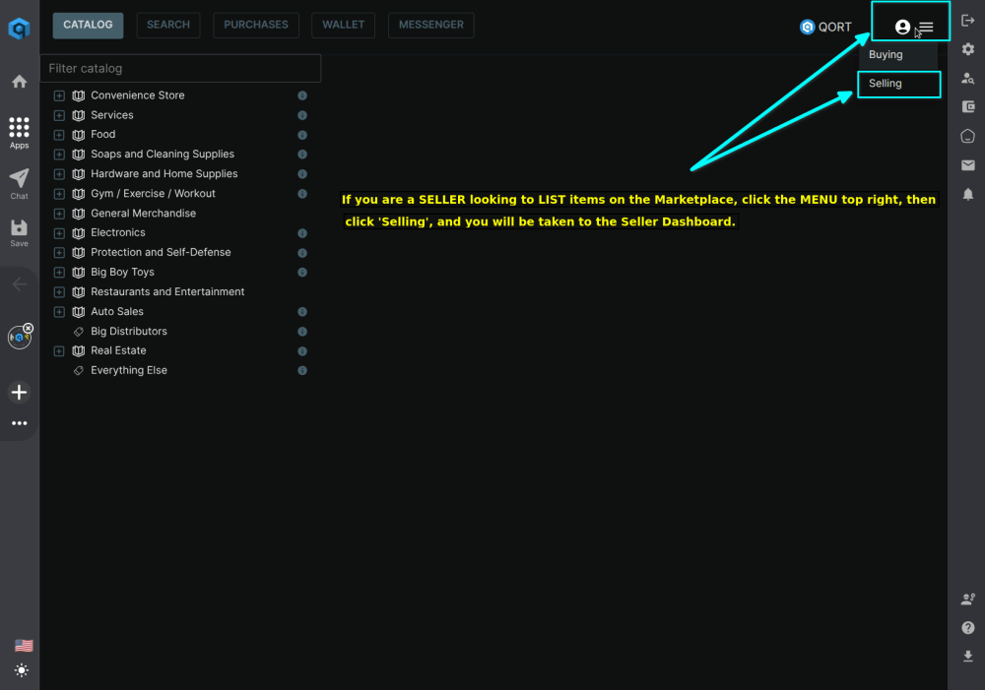Open the Apps grid in the left sidebar

(x=19, y=129)
